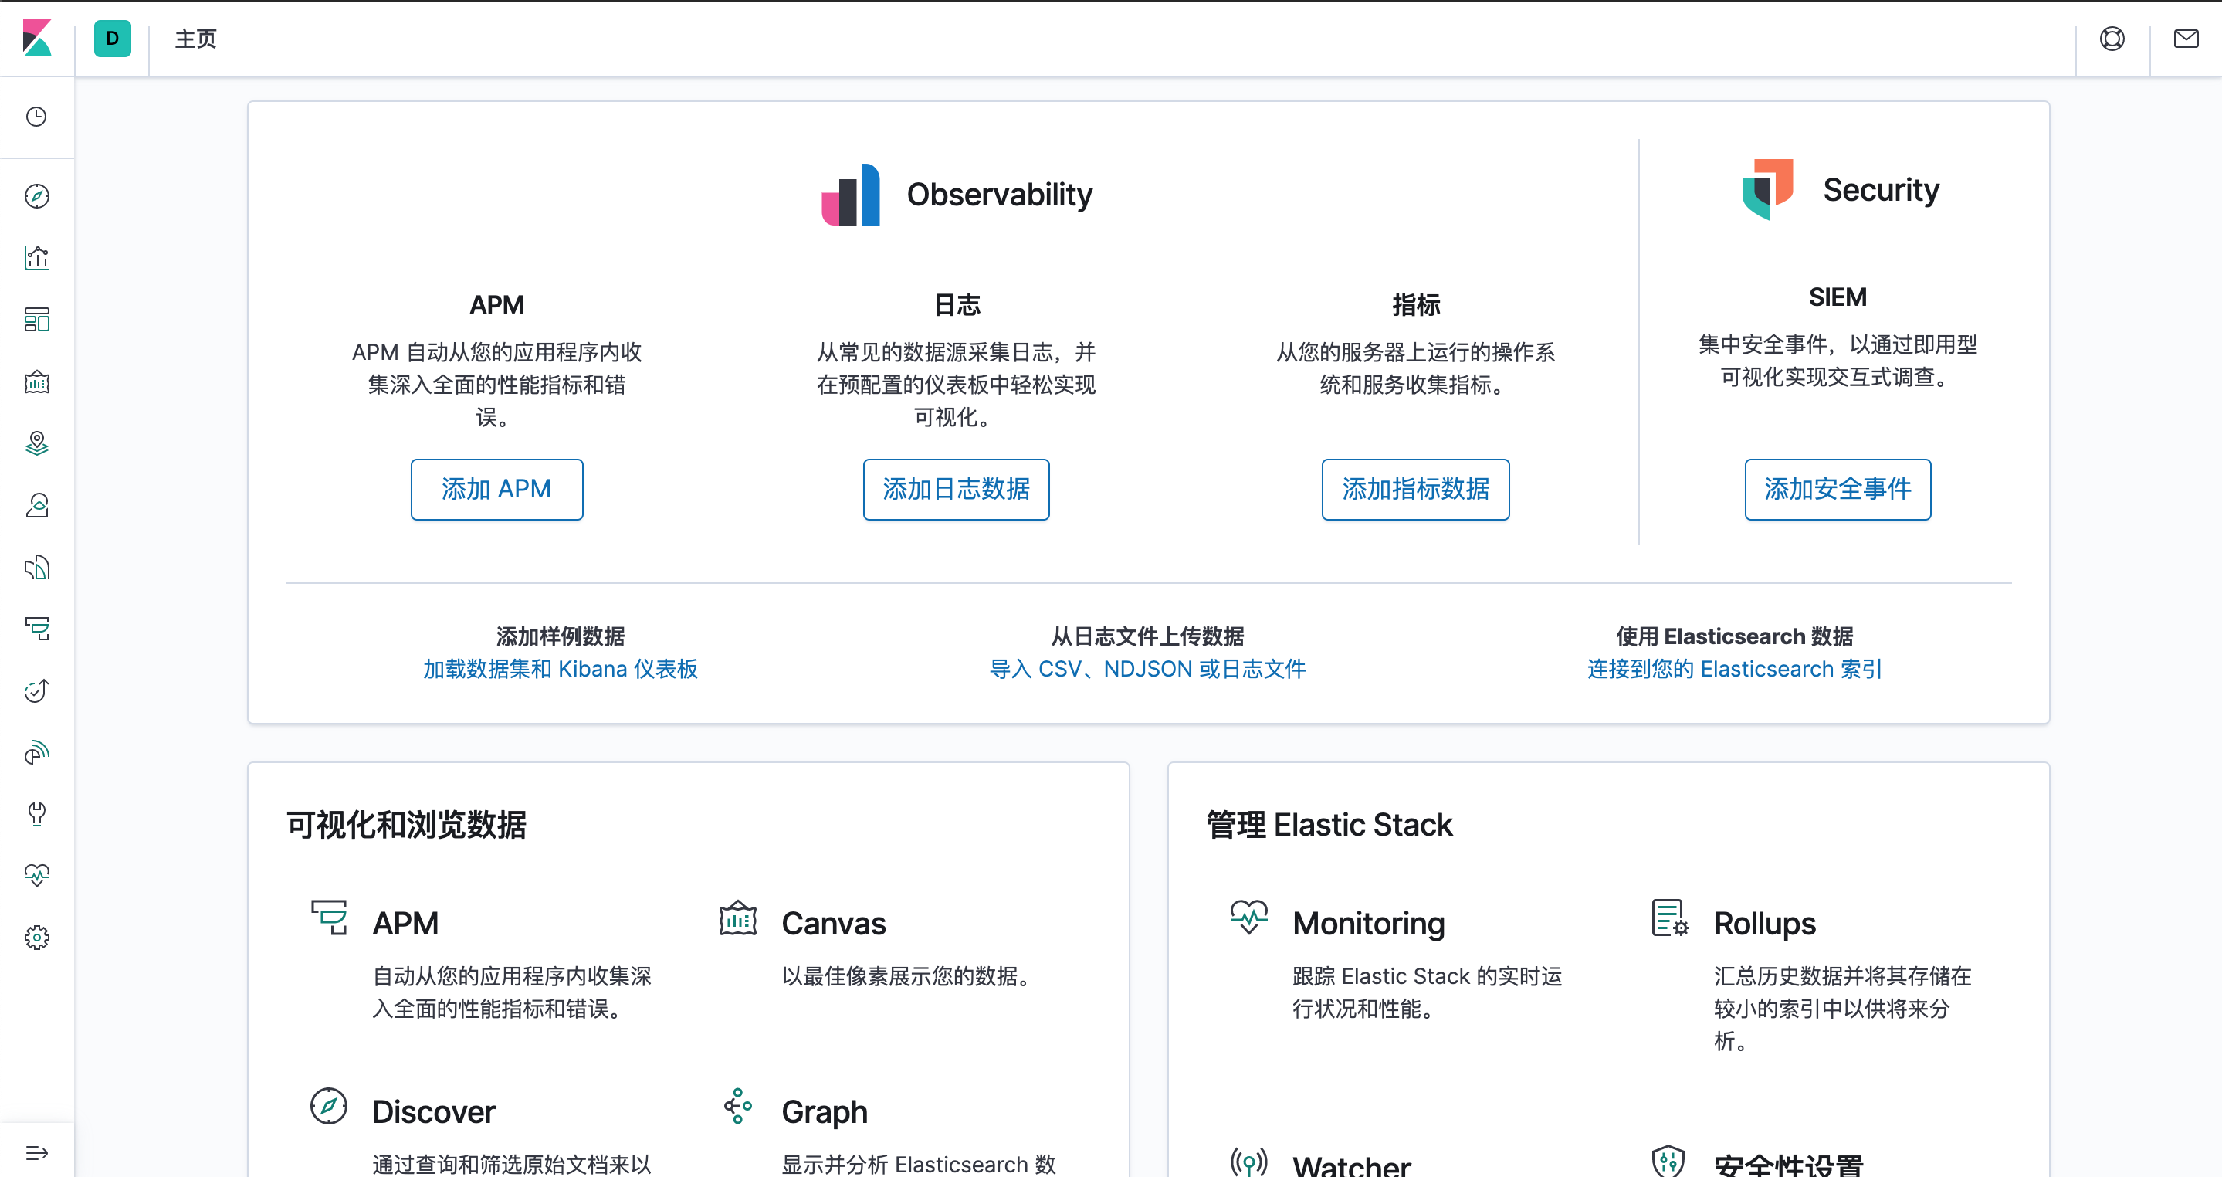
Task: Click the 添加日志数据 button
Action: tap(956, 490)
